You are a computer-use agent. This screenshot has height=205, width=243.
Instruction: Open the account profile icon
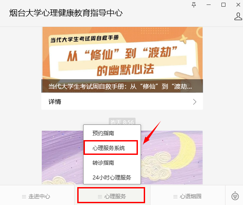click(238, 17)
